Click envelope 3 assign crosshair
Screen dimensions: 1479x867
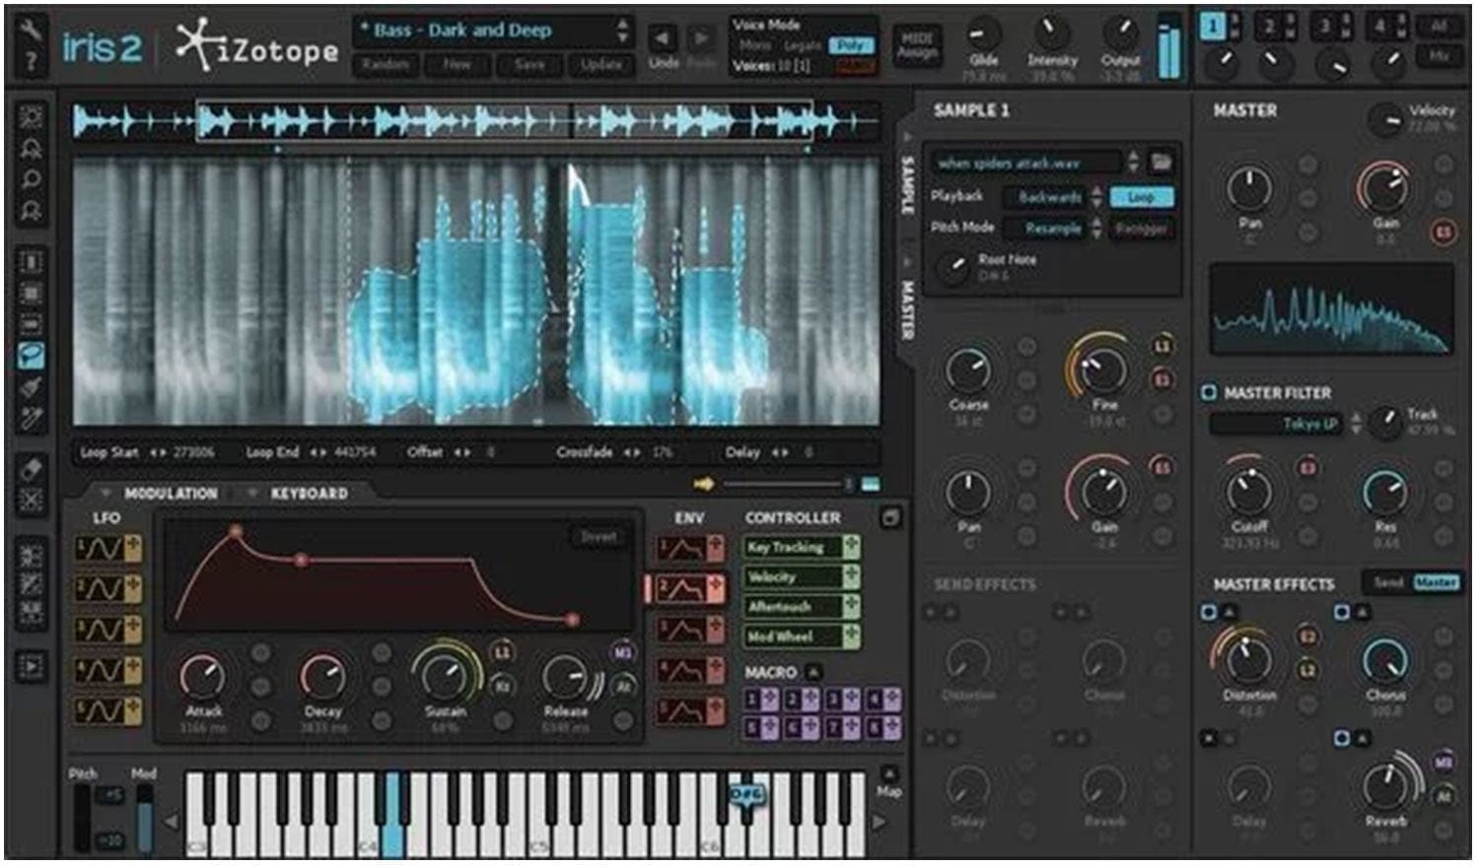(715, 629)
